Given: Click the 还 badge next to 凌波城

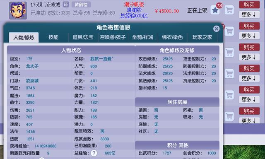Looking at the screenshot, I should pos(66,5).
